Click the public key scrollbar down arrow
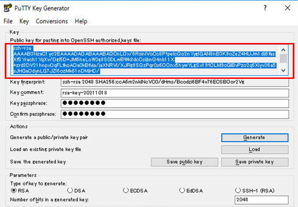 click(x=283, y=70)
